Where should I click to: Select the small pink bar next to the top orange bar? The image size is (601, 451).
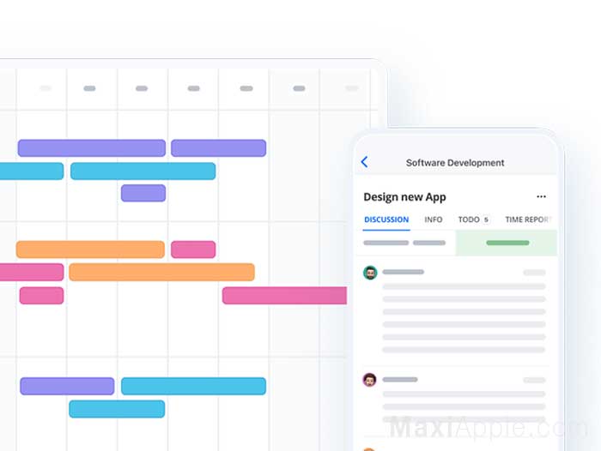tap(193, 250)
